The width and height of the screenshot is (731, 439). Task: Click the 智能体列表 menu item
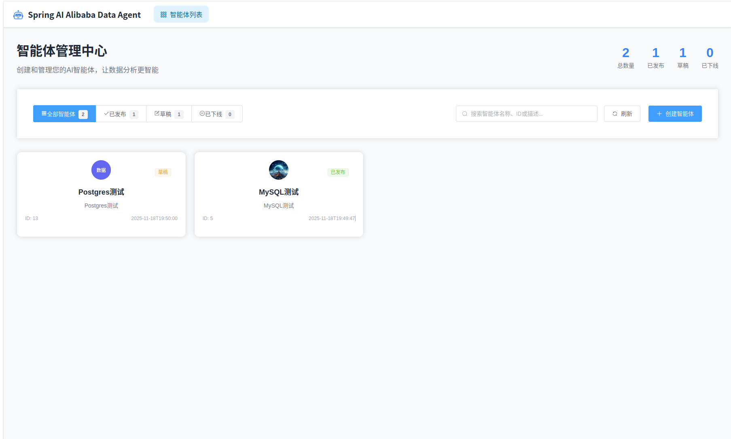(181, 14)
